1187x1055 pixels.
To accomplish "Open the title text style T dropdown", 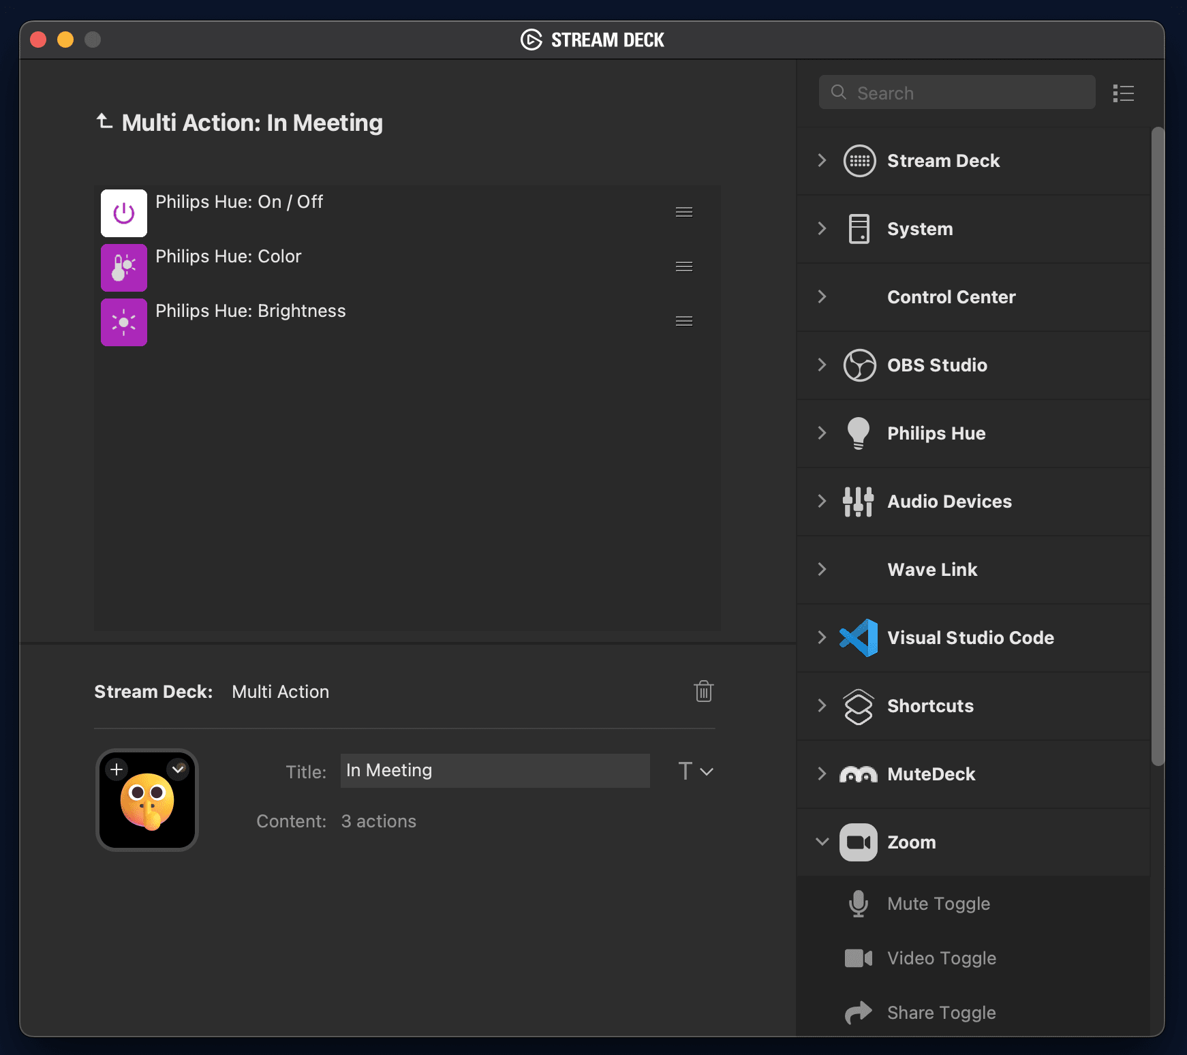I will point(696,771).
